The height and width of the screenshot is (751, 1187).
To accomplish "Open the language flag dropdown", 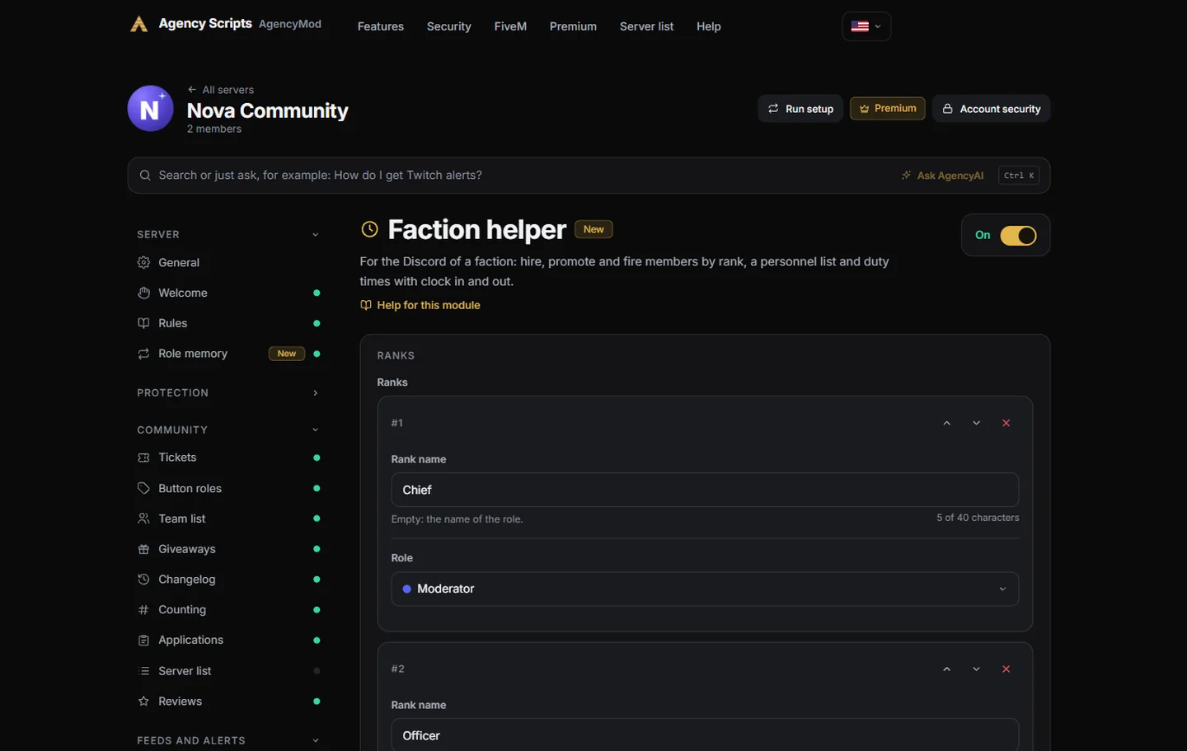I will click(866, 26).
